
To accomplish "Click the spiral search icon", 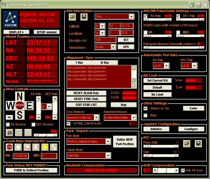I will [28, 133].
